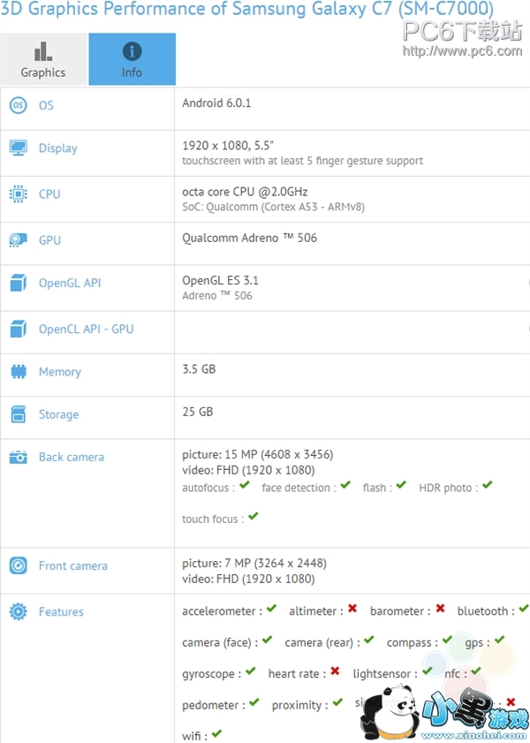
Task: Click the GPU card icon
Action: 18,239
